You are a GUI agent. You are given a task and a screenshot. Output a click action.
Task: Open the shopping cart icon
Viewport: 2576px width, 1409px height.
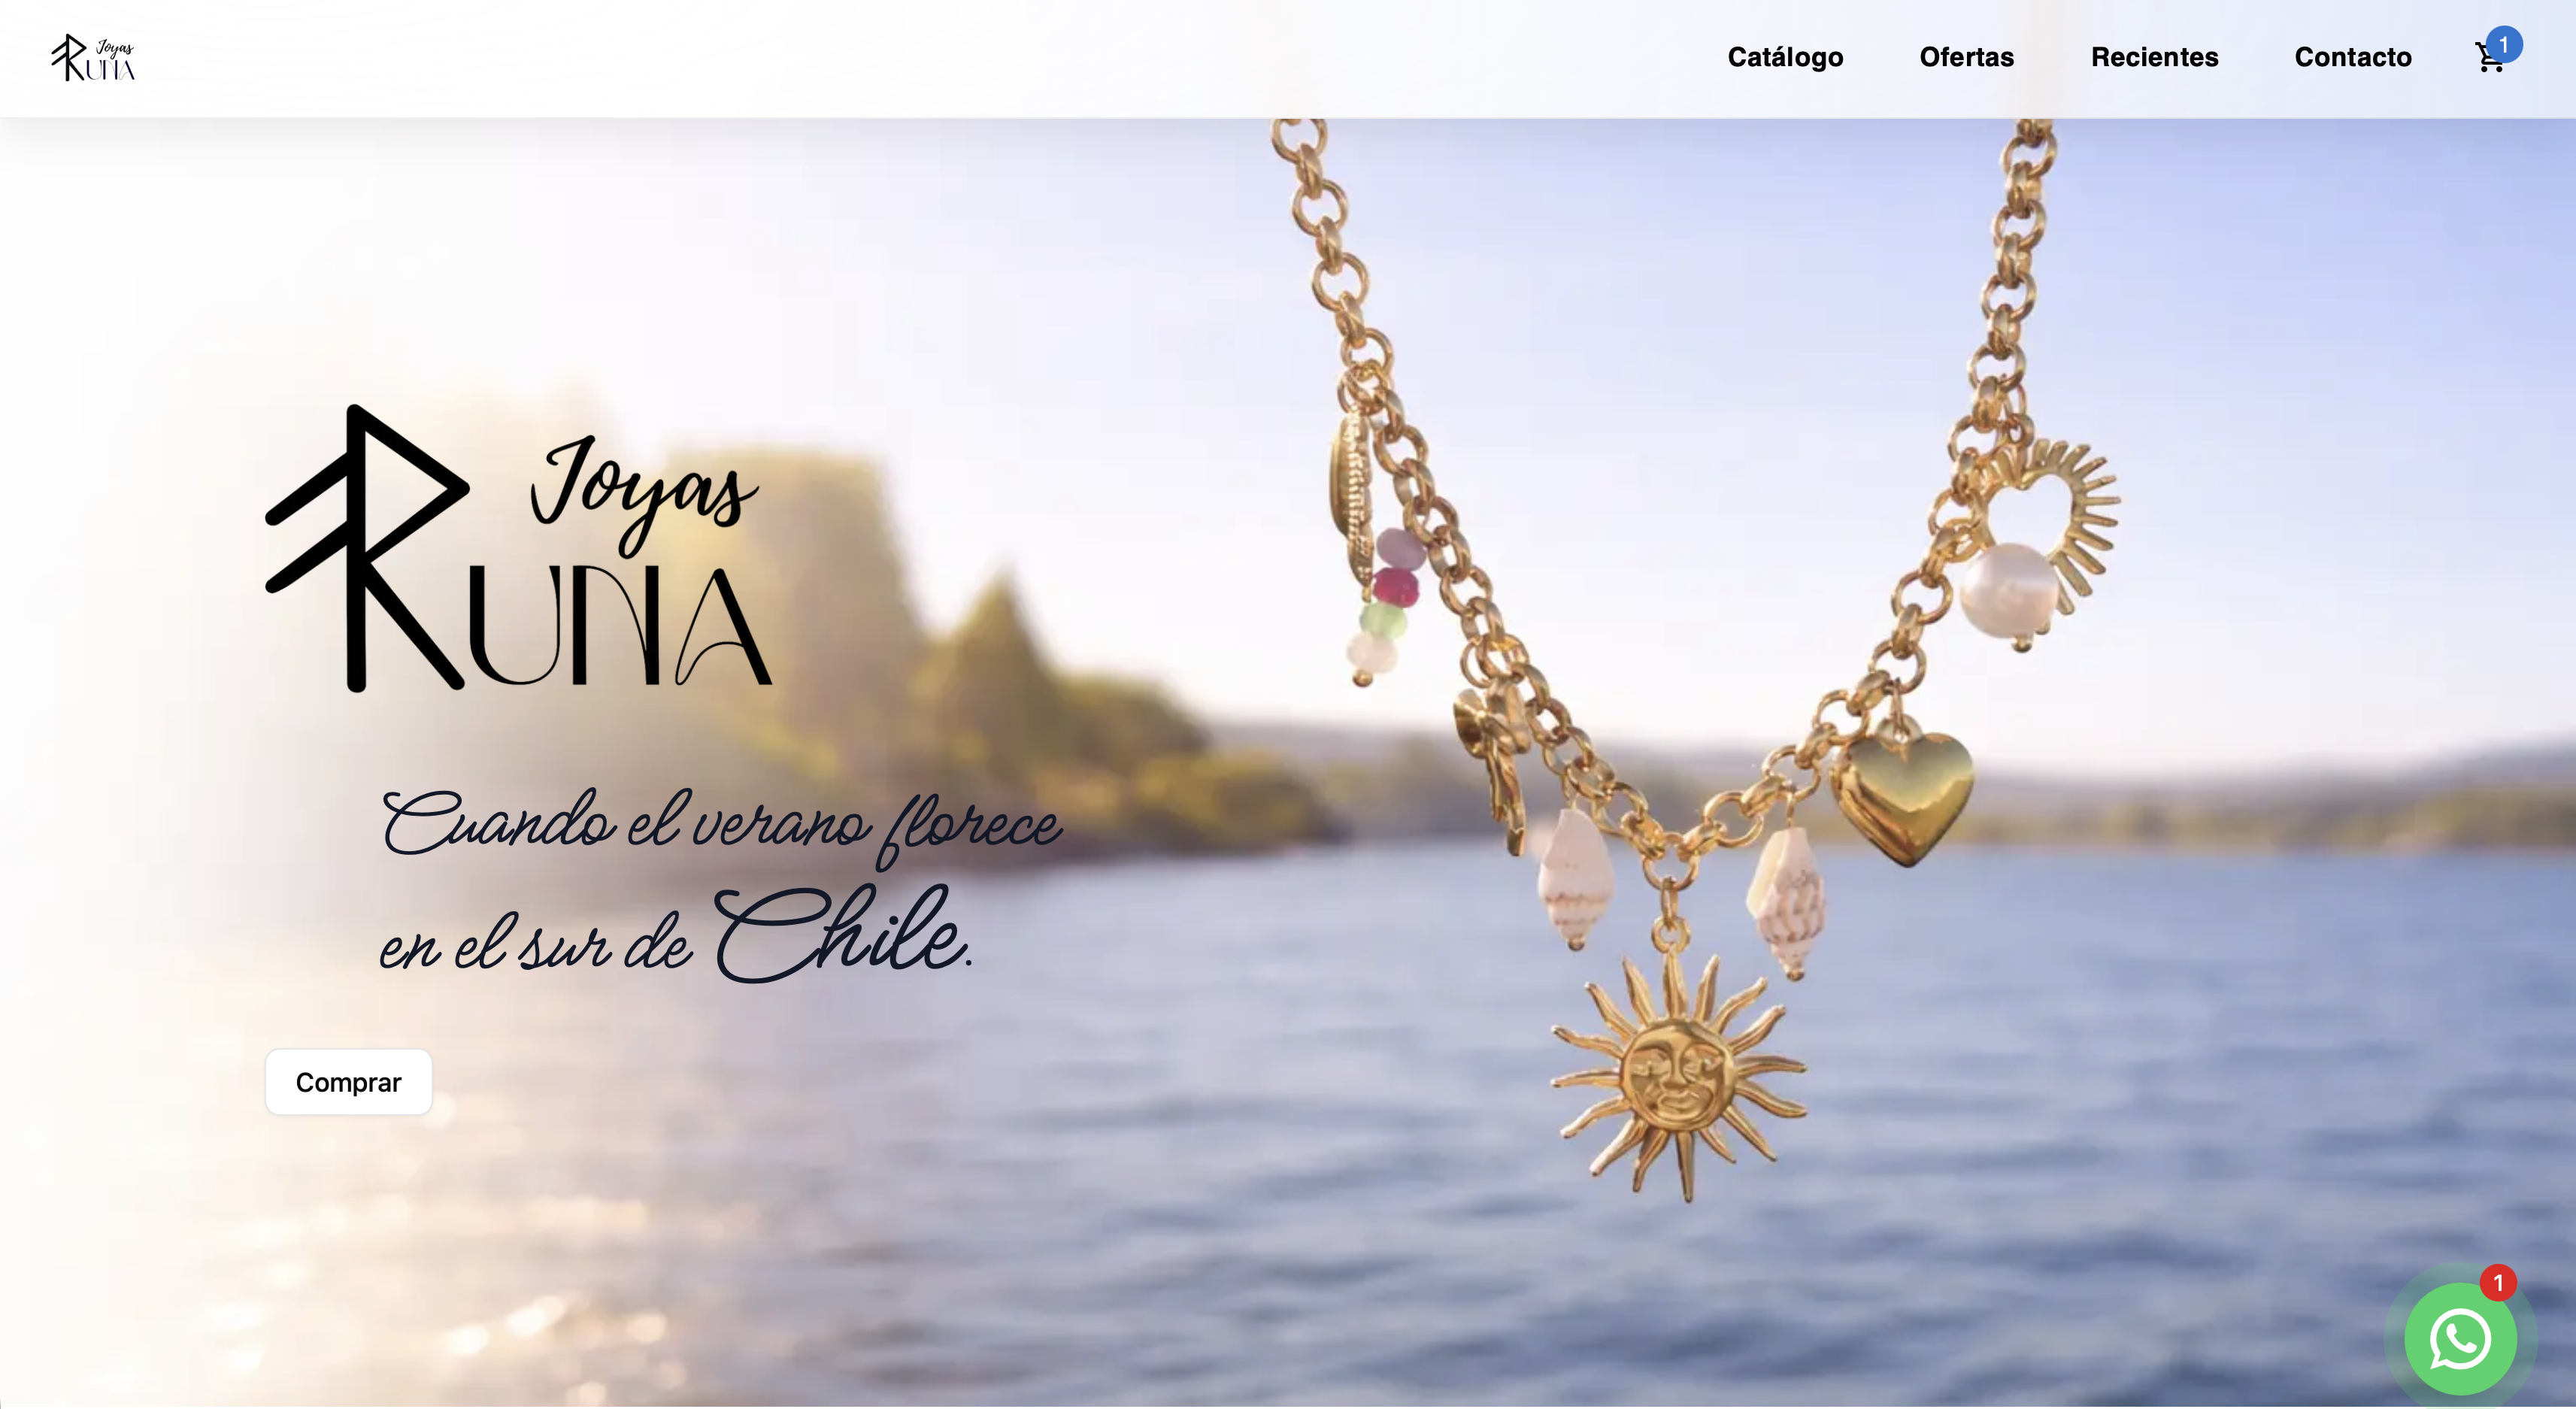[x=2488, y=58]
